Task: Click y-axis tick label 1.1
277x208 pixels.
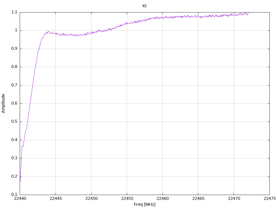Action: tap(14, 12)
